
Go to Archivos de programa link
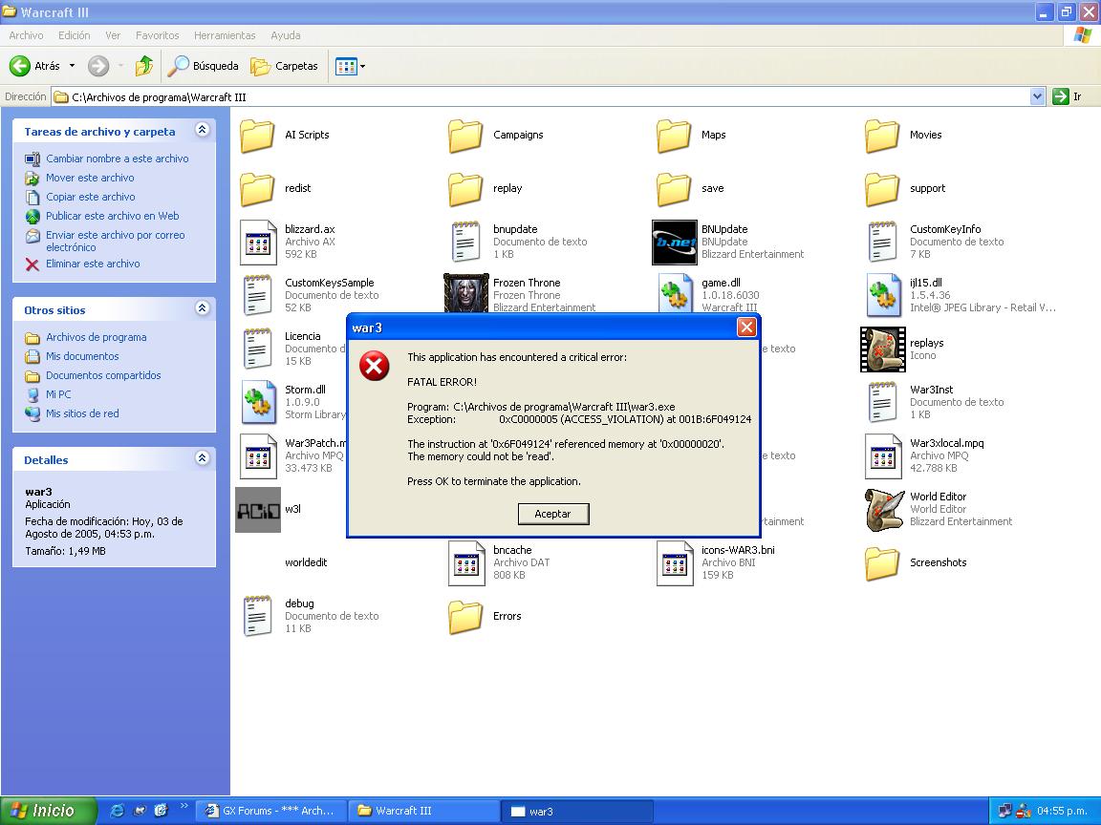click(97, 337)
